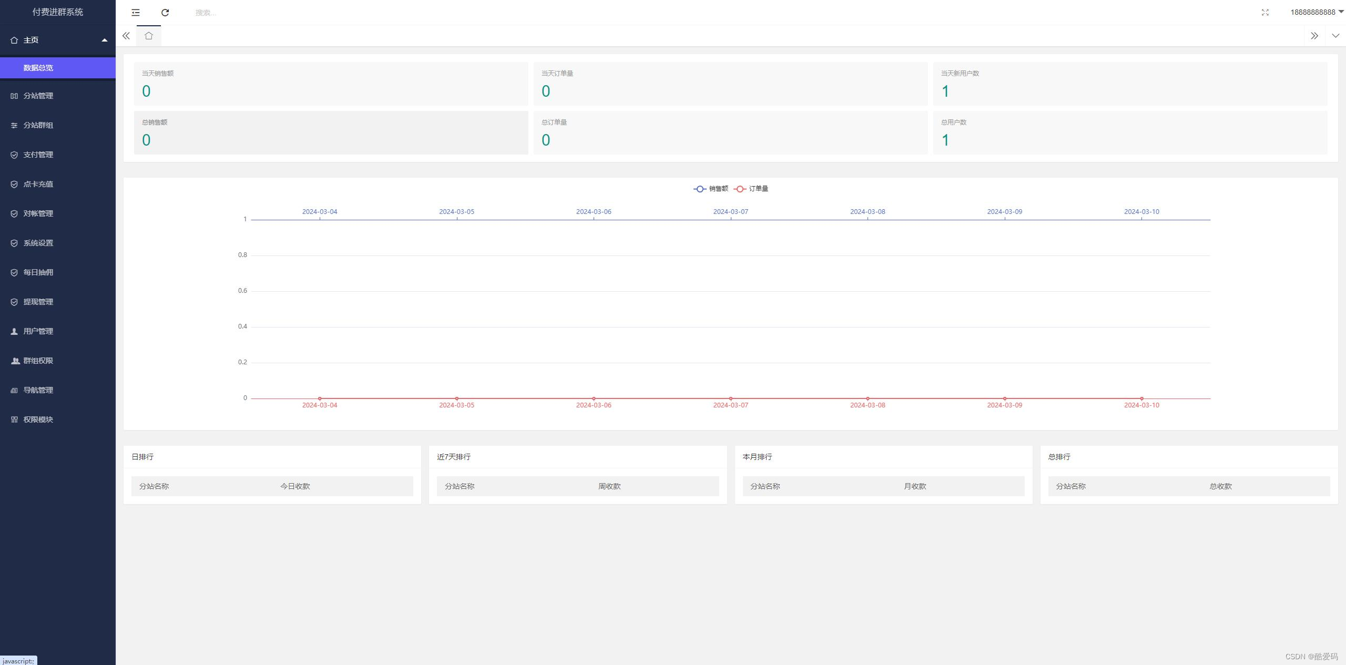1346x665 pixels.
Task: Click 周收款 column header
Action: [x=609, y=486]
